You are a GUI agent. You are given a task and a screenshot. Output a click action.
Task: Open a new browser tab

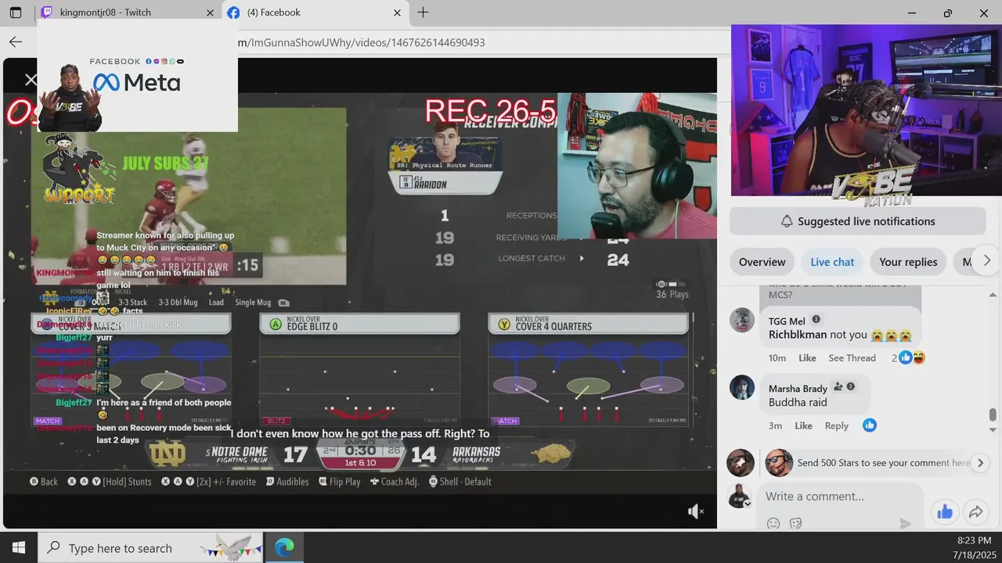click(423, 13)
